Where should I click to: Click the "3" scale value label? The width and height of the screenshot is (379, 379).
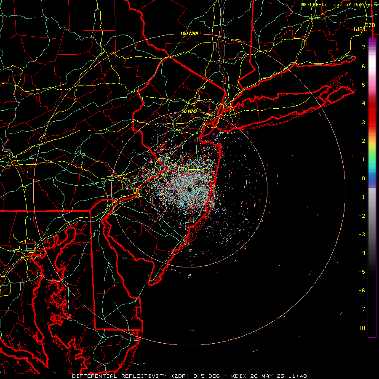click(x=363, y=122)
